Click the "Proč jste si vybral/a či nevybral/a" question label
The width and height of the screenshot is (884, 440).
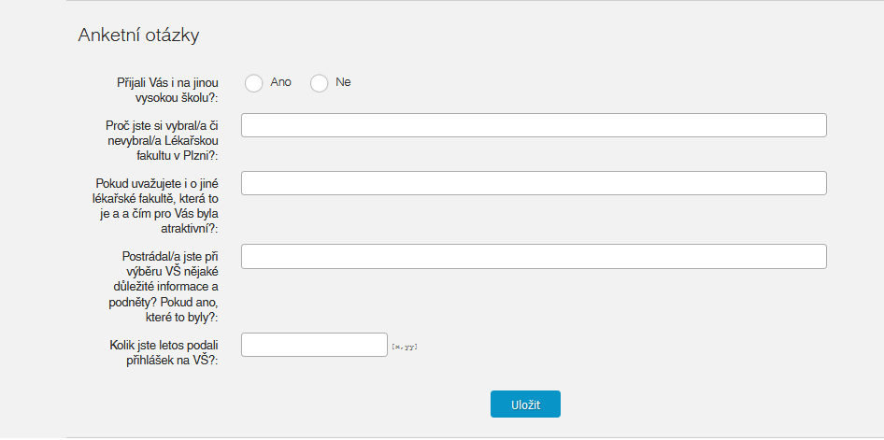(163, 140)
